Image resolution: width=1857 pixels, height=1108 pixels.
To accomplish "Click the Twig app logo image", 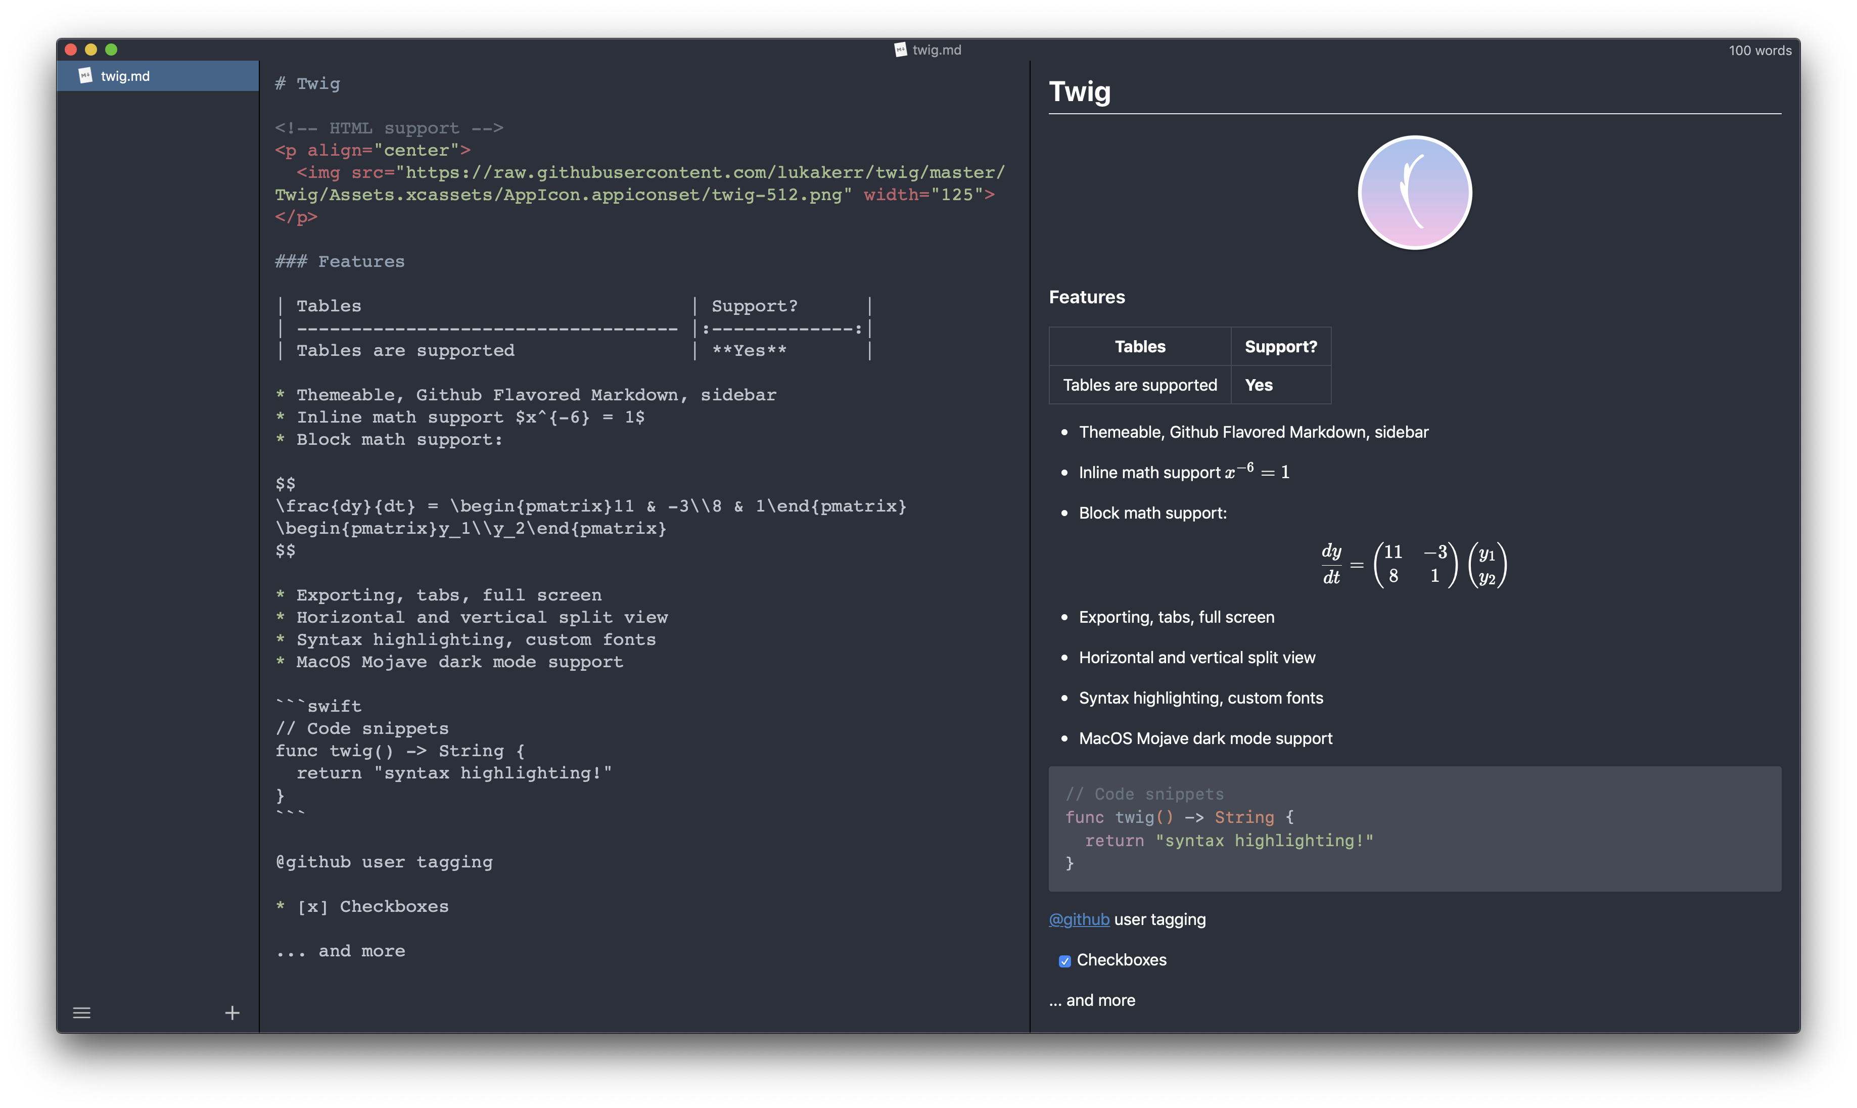I will tap(1414, 193).
